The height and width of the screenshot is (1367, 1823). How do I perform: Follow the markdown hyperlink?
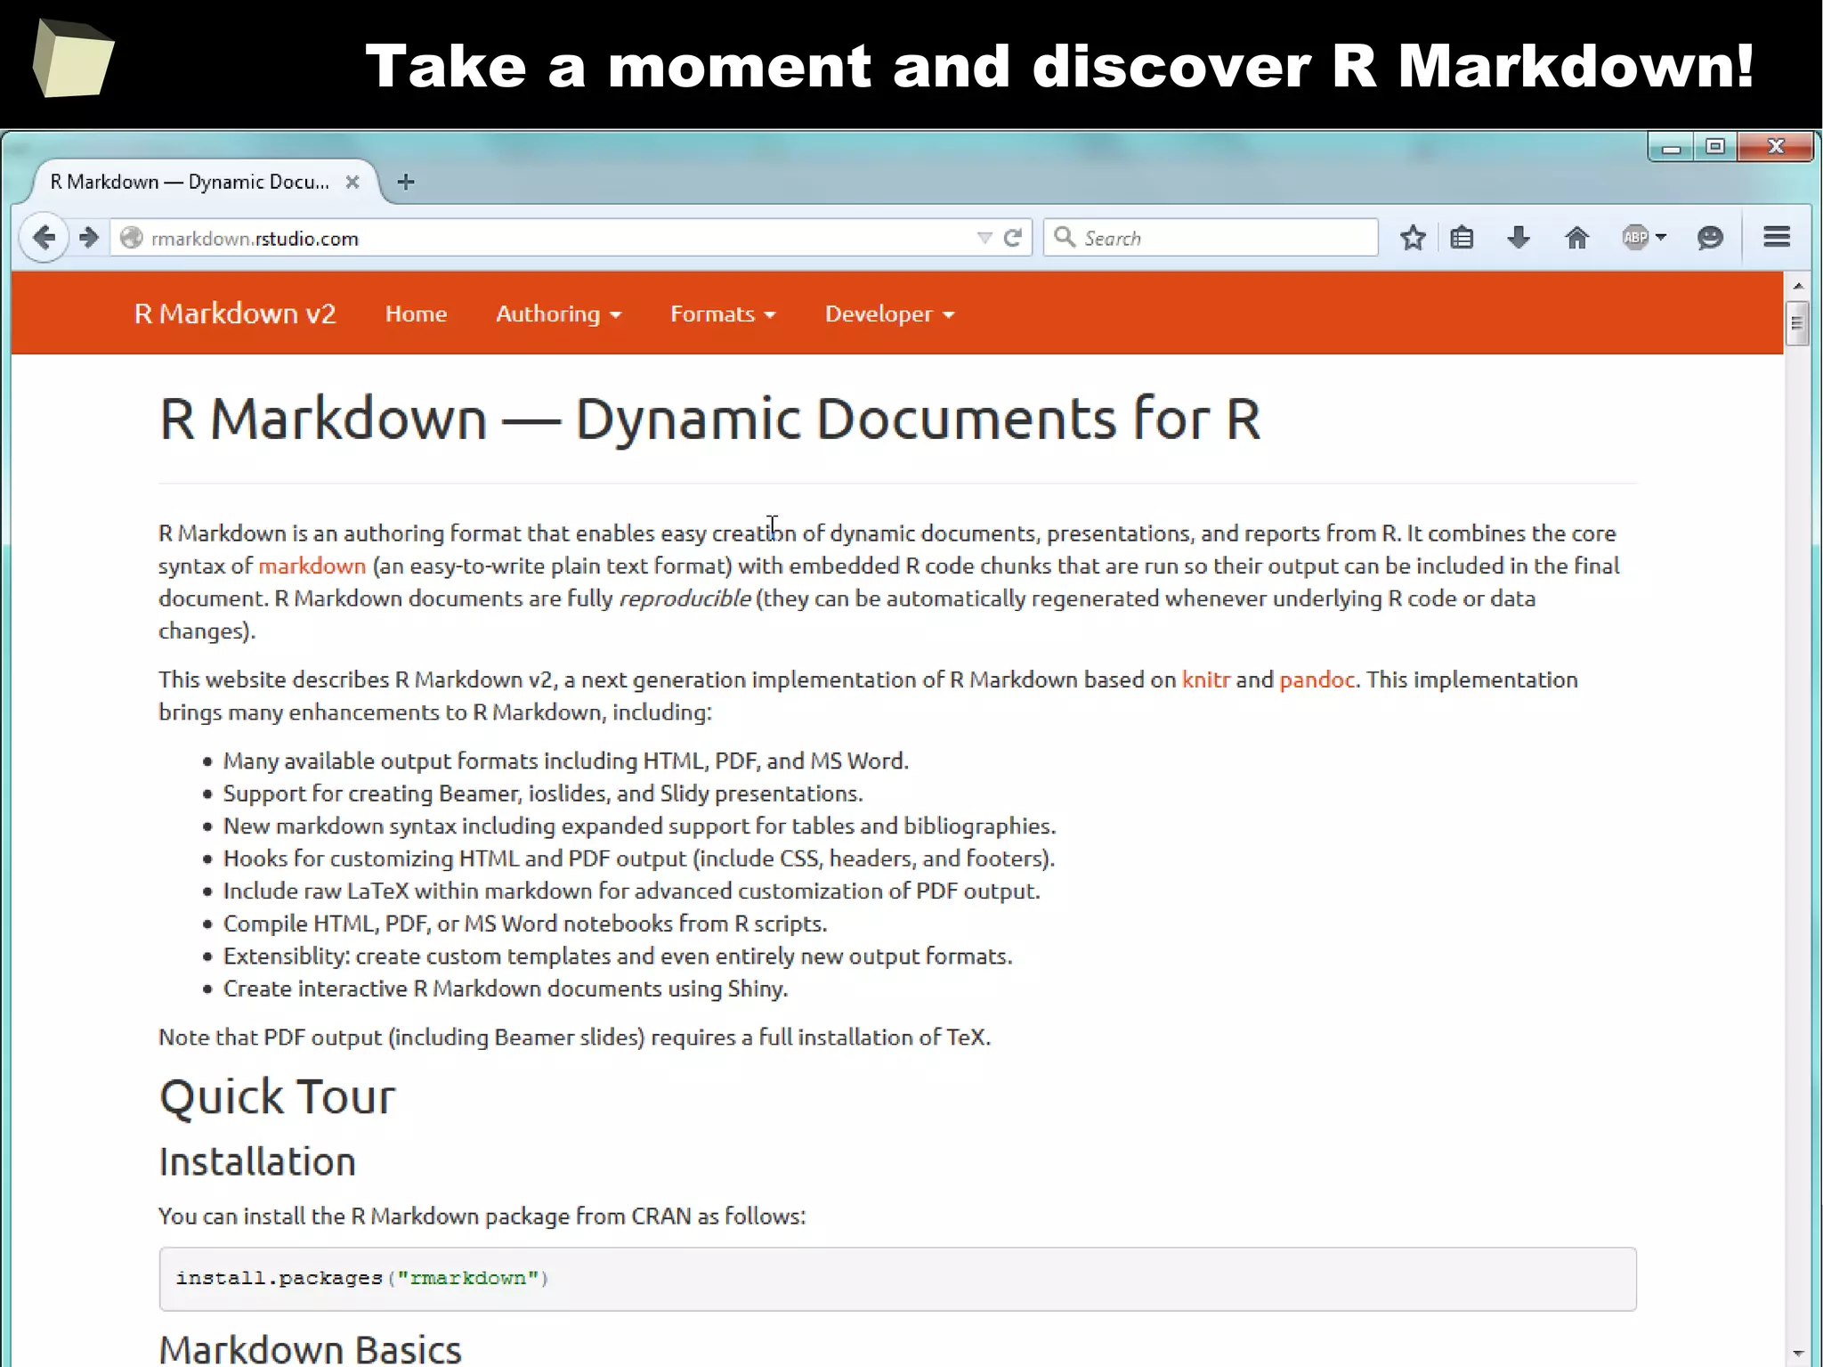click(x=312, y=566)
